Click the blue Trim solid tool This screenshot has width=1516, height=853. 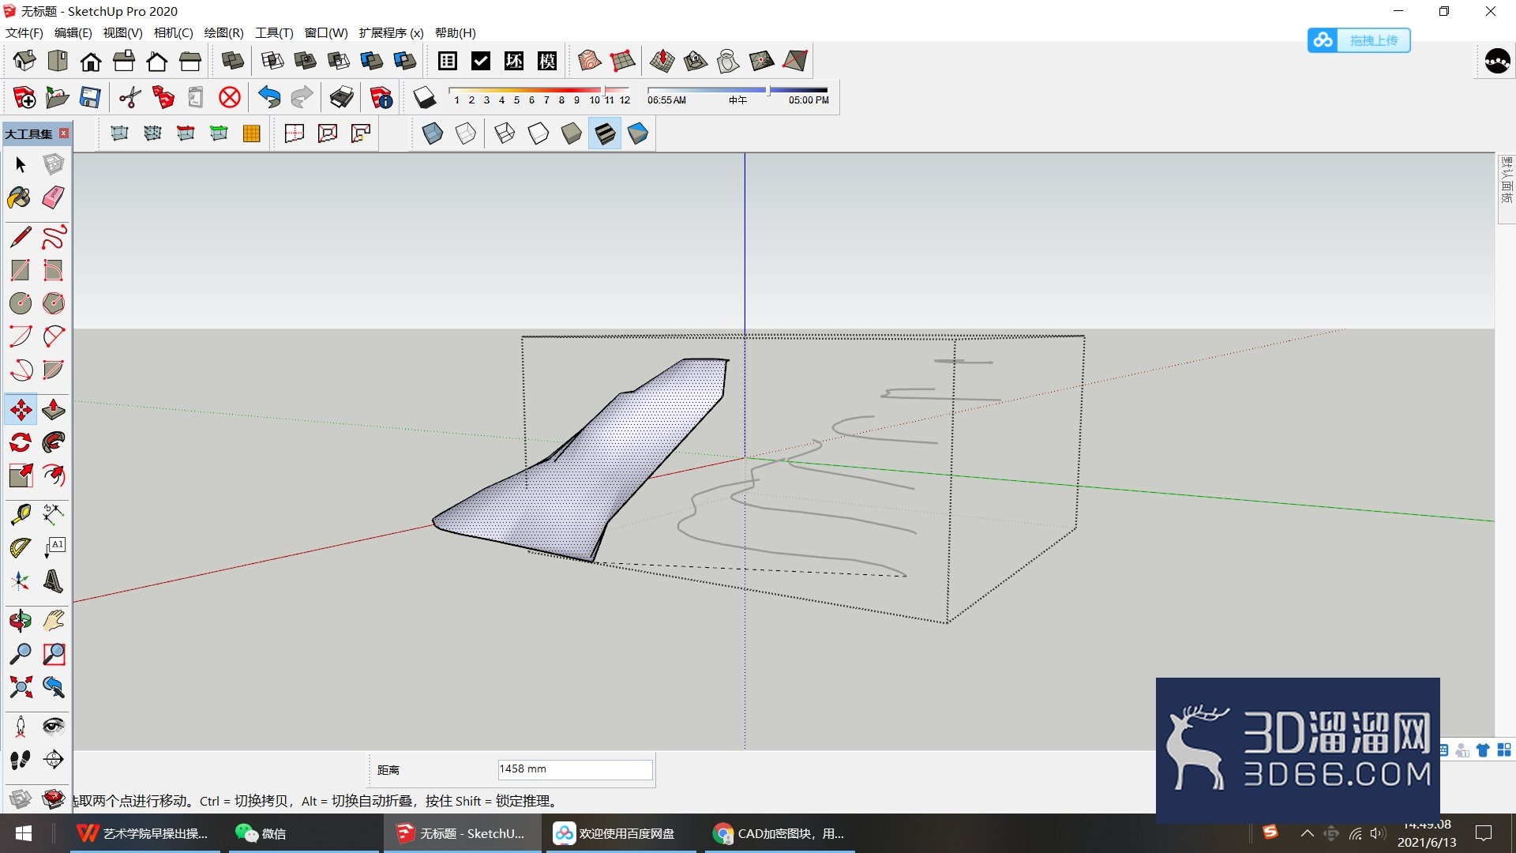pos(372,61)
